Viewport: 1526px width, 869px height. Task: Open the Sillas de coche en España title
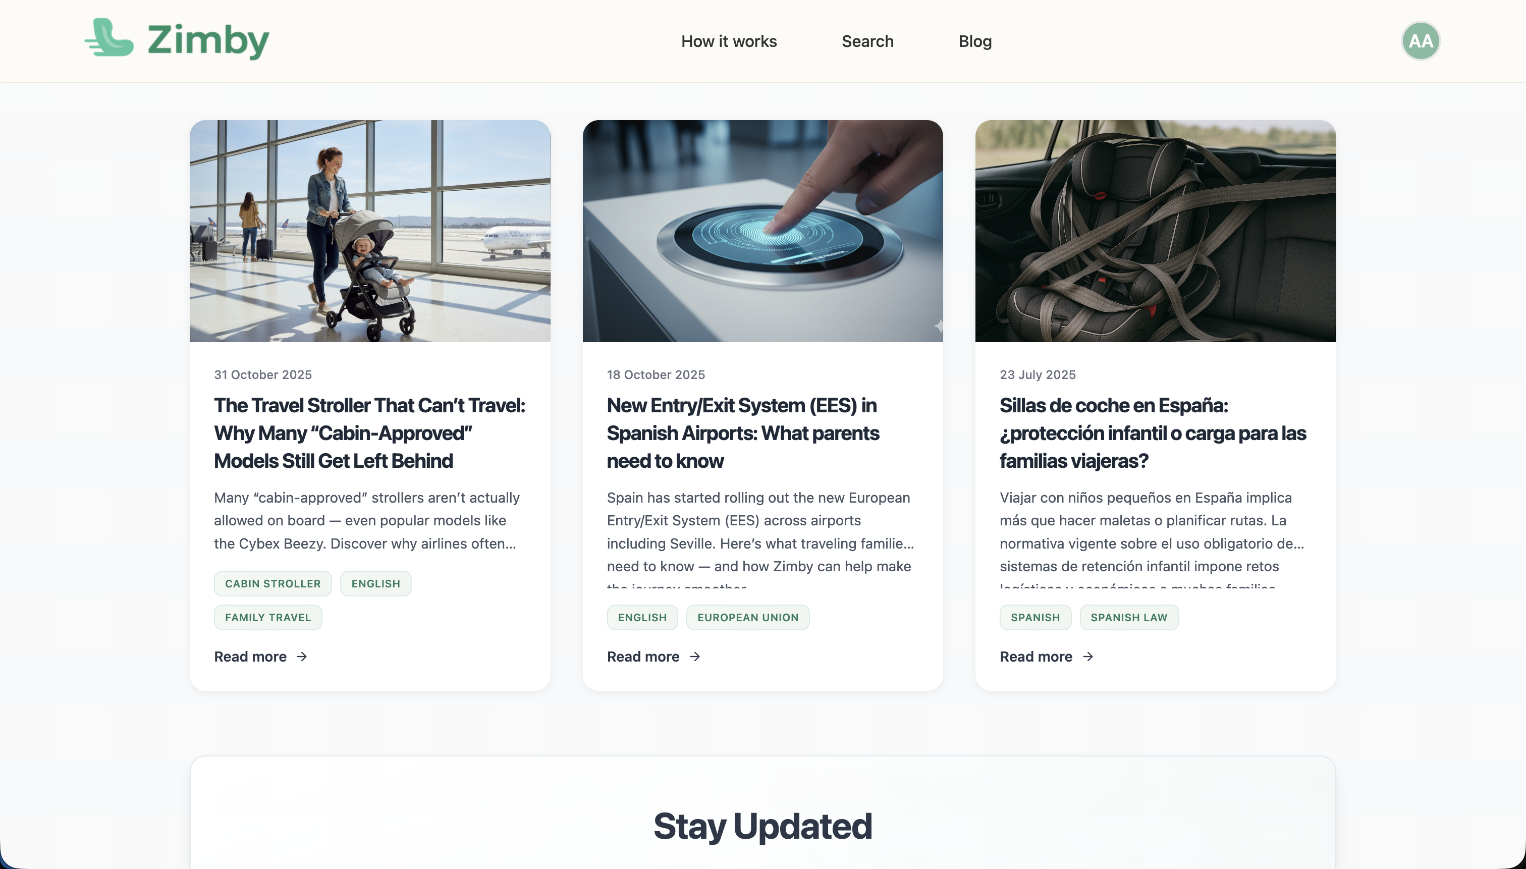click(1153, 433)
